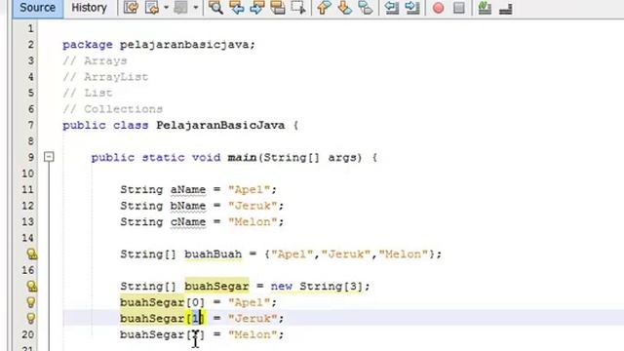Click the Uncomment lines icon
This screenshot has width=624, height=351.
505,8
